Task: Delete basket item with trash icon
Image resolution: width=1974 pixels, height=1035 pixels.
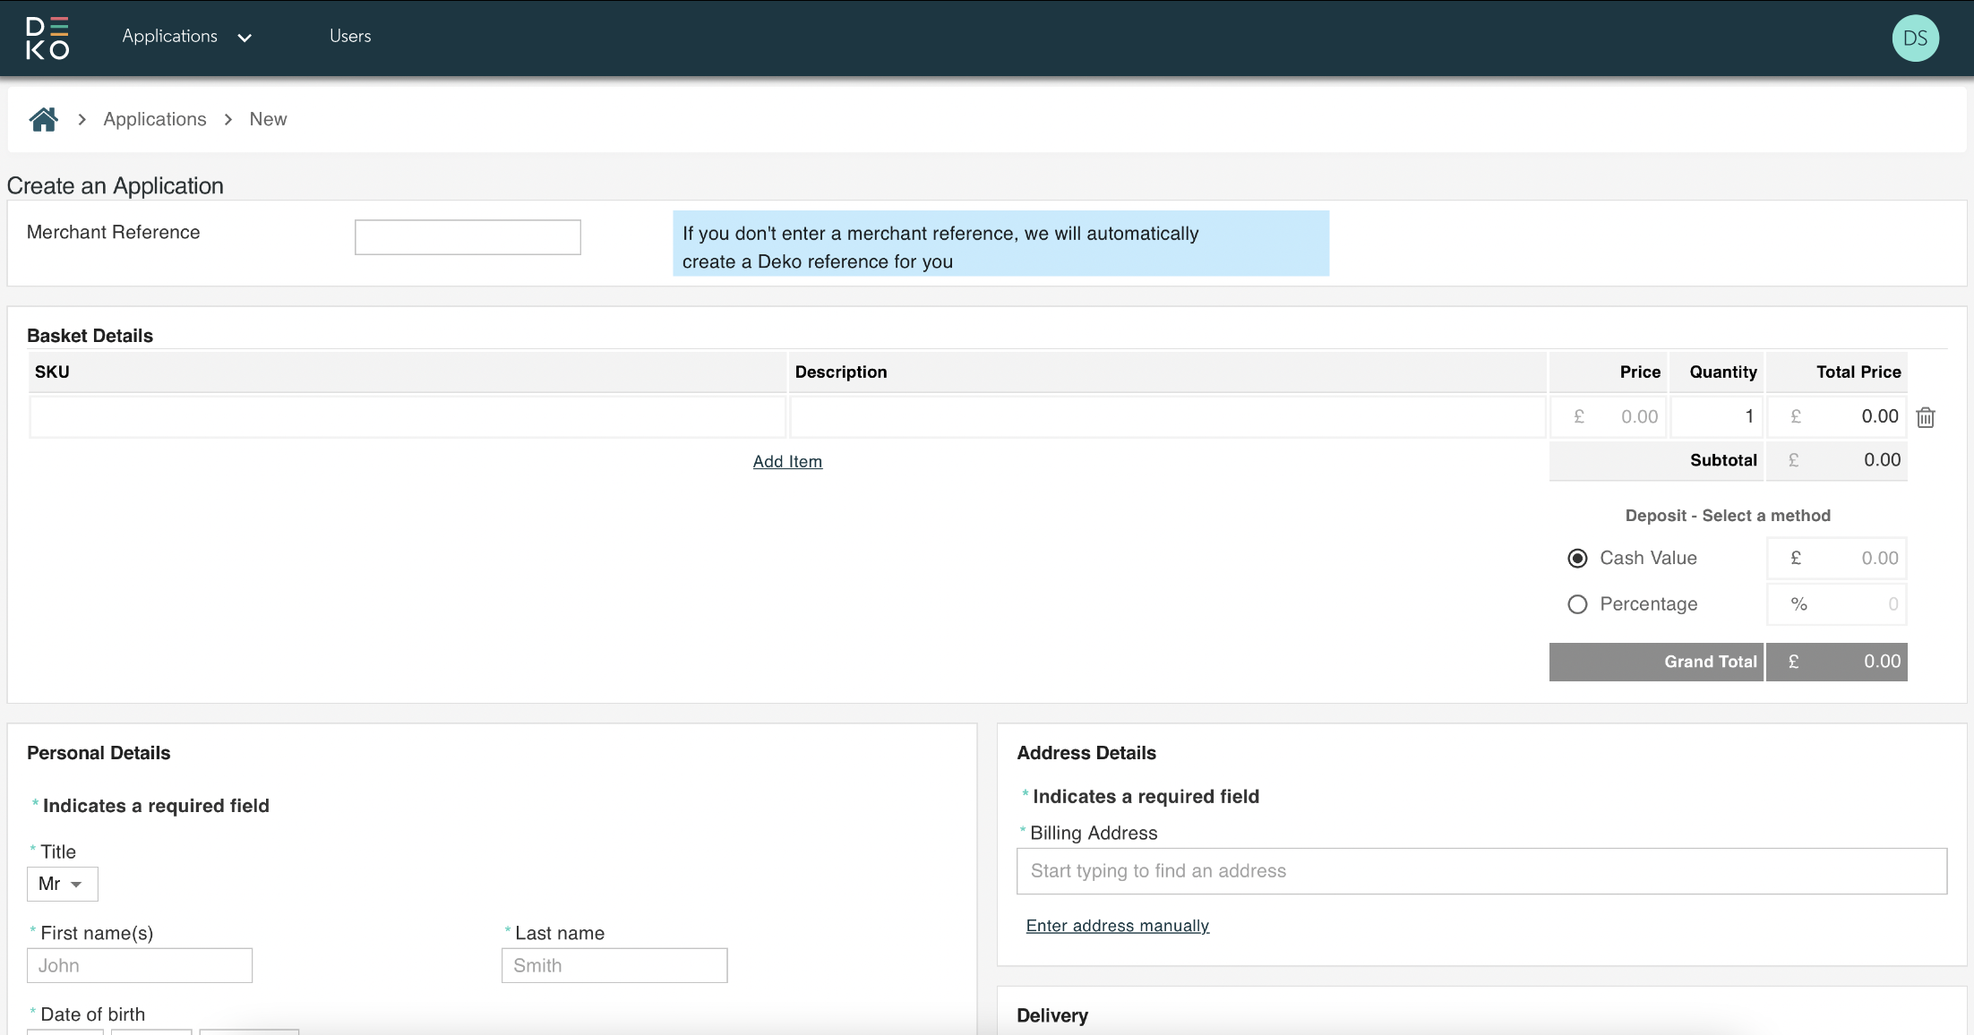Action: (x=1926, y=417)
